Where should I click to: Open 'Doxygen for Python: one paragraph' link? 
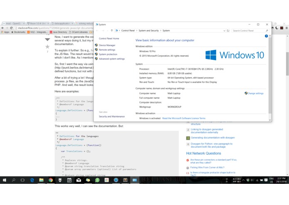click(211, 145)
